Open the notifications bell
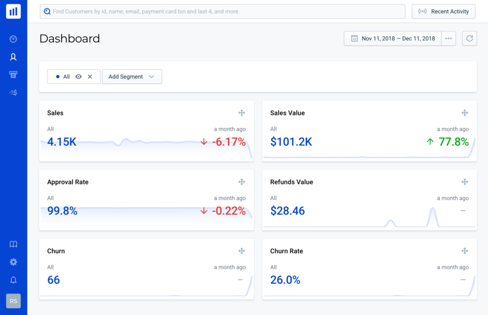The image size is (488, 315). coord(13,280)
